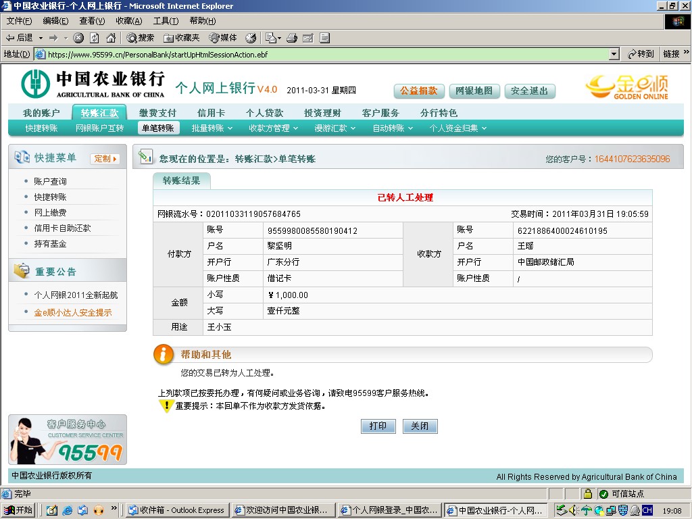This screenshot has width=692, height=519.
Task: Click the 网银地图 button
Action: (474, 91)
